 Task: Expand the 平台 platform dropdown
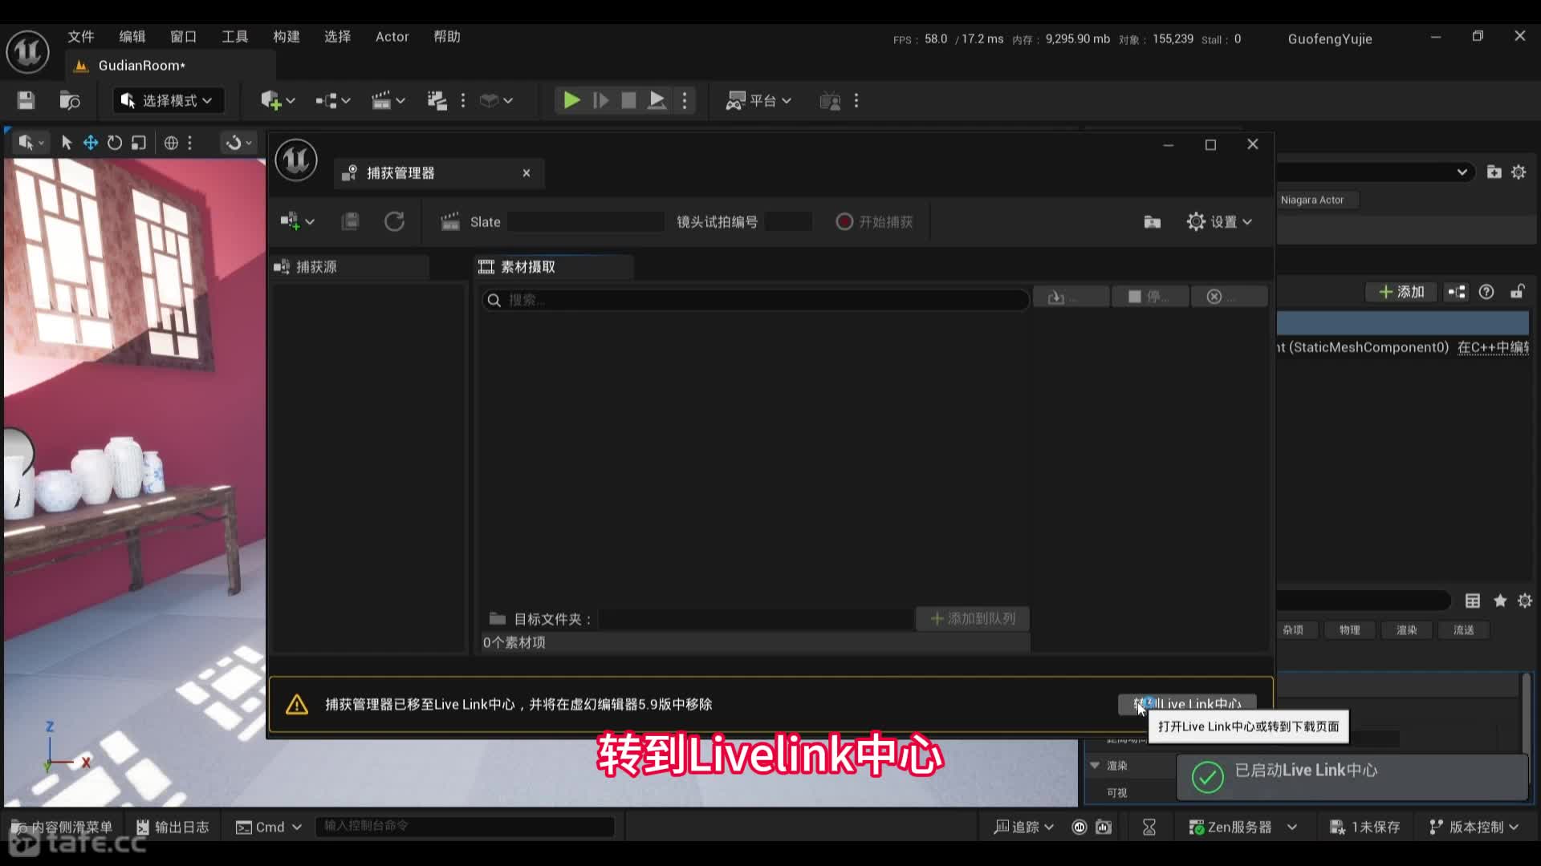(x=758, y=100)
